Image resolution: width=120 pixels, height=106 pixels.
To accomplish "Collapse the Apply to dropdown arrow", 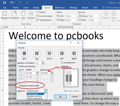I will click(46, 91).
